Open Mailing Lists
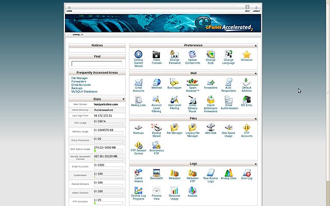The width and height of the screenshot is (330, 206). pyautogui.click(x=138, y=101)
